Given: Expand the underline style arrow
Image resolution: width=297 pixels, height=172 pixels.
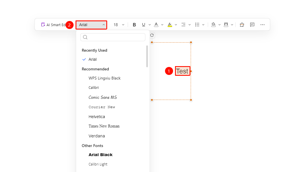Looking at the screenshot, I should coord(150,25).
